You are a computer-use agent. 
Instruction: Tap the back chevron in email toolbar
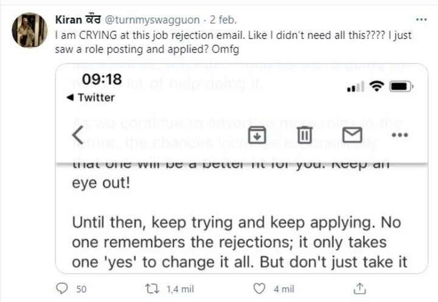pyautogui.click(x=77, y=134)
